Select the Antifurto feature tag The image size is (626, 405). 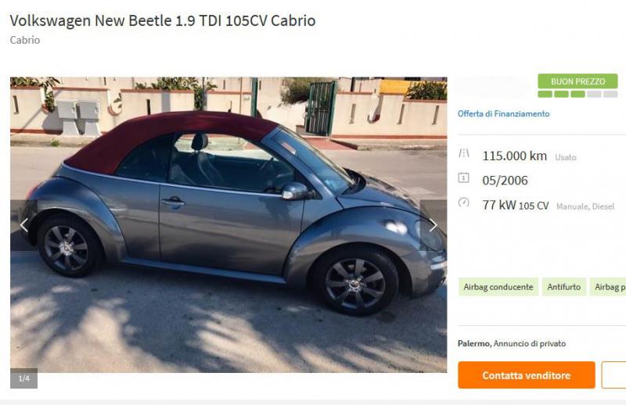point(563,287)
